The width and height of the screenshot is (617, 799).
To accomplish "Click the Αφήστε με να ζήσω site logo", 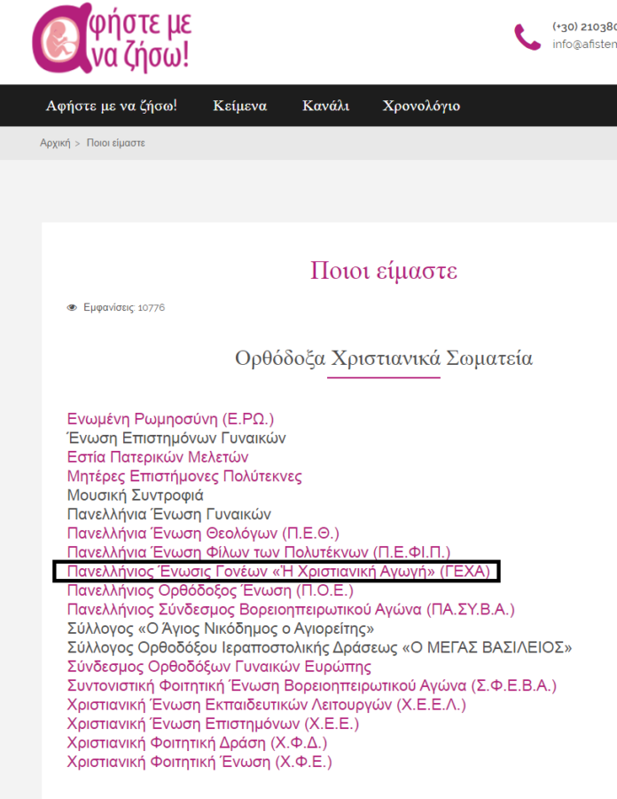I will [111, 40].
